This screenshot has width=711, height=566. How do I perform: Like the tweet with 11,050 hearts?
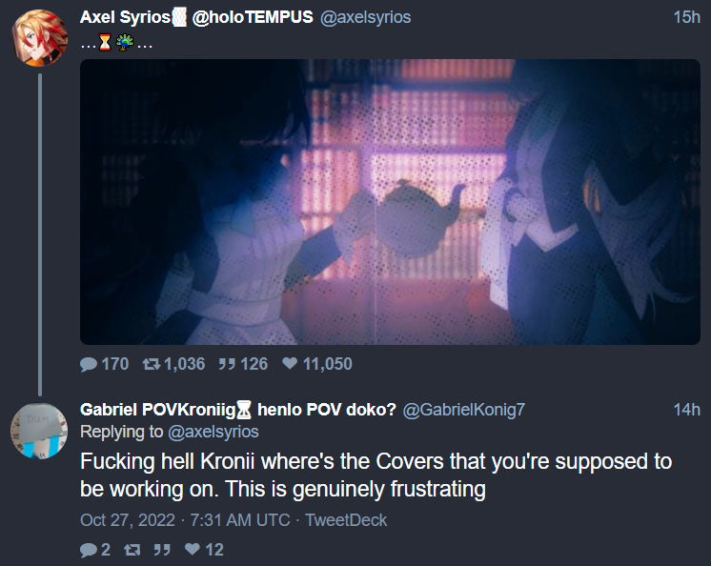(x=290, y=363)
